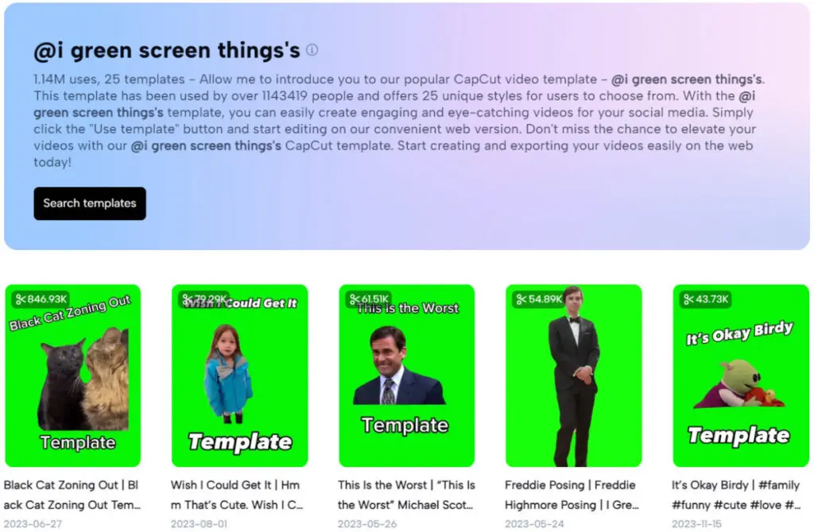814x532 pixels.
Task: Open the Black Cat Zoning Out thumbnail
Action: tap(72, 376)
